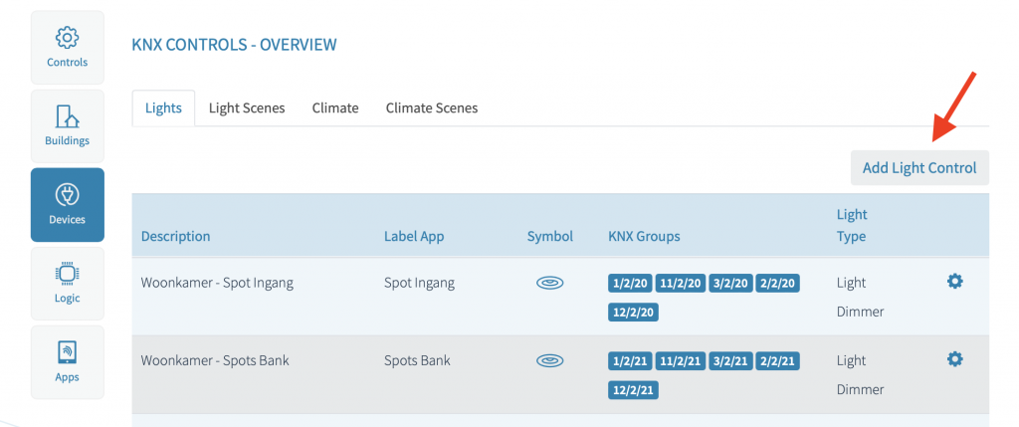Screen dimensions: 1019x427
Task: Click gear icon for Spots Bank row
Action: 954,358
